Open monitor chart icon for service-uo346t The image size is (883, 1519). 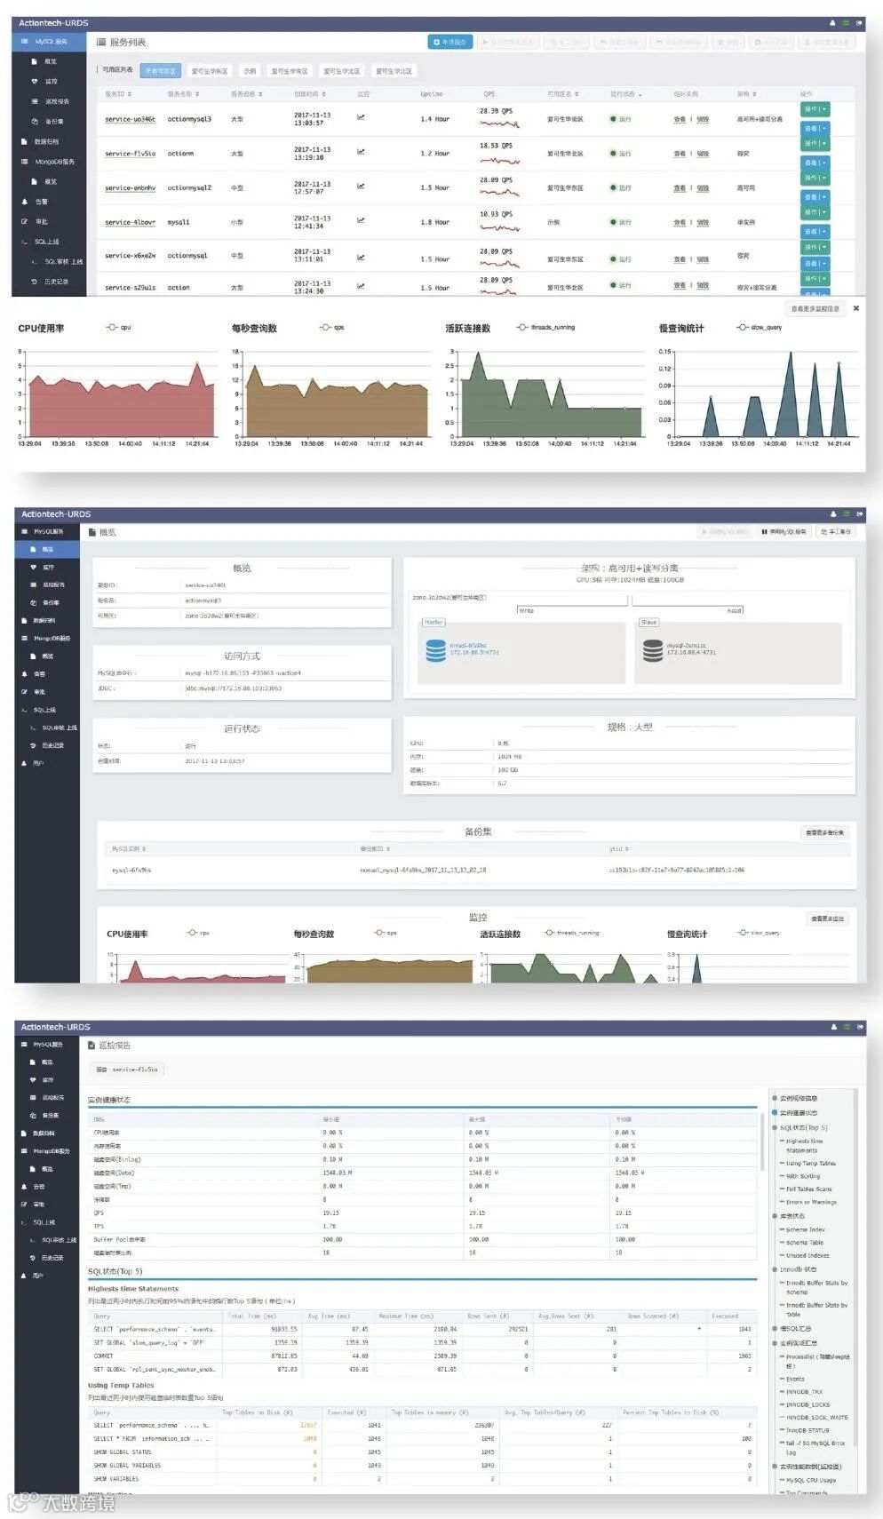361,116
